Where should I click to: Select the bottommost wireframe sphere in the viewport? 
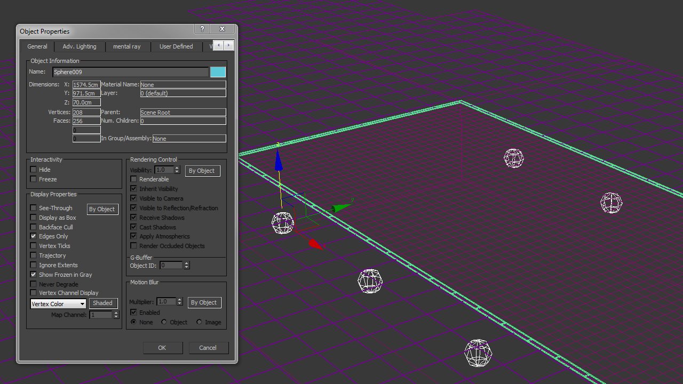click(x=478, y=353)
